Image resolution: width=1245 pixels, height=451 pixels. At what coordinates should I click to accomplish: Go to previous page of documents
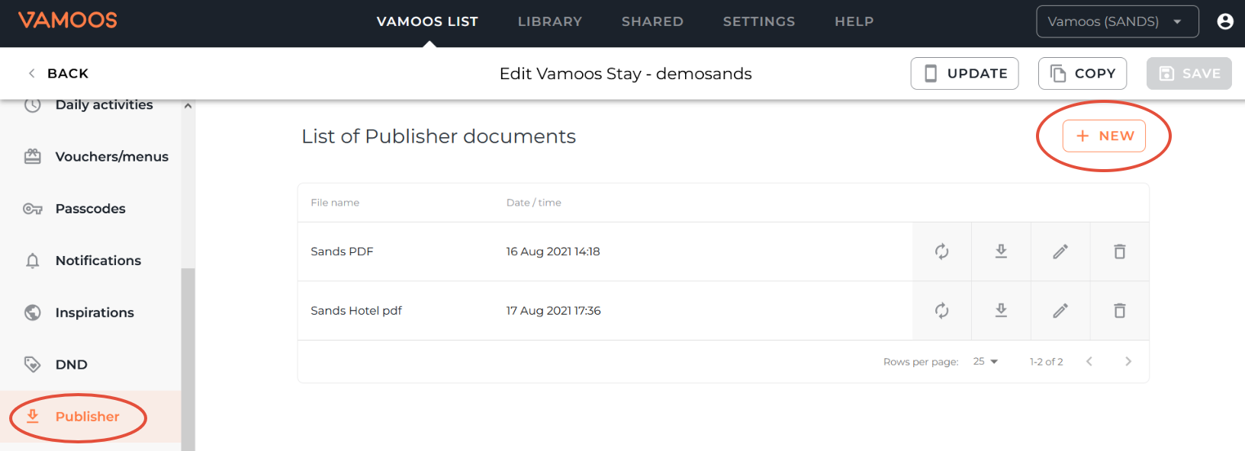click(x=1089, y=362)
